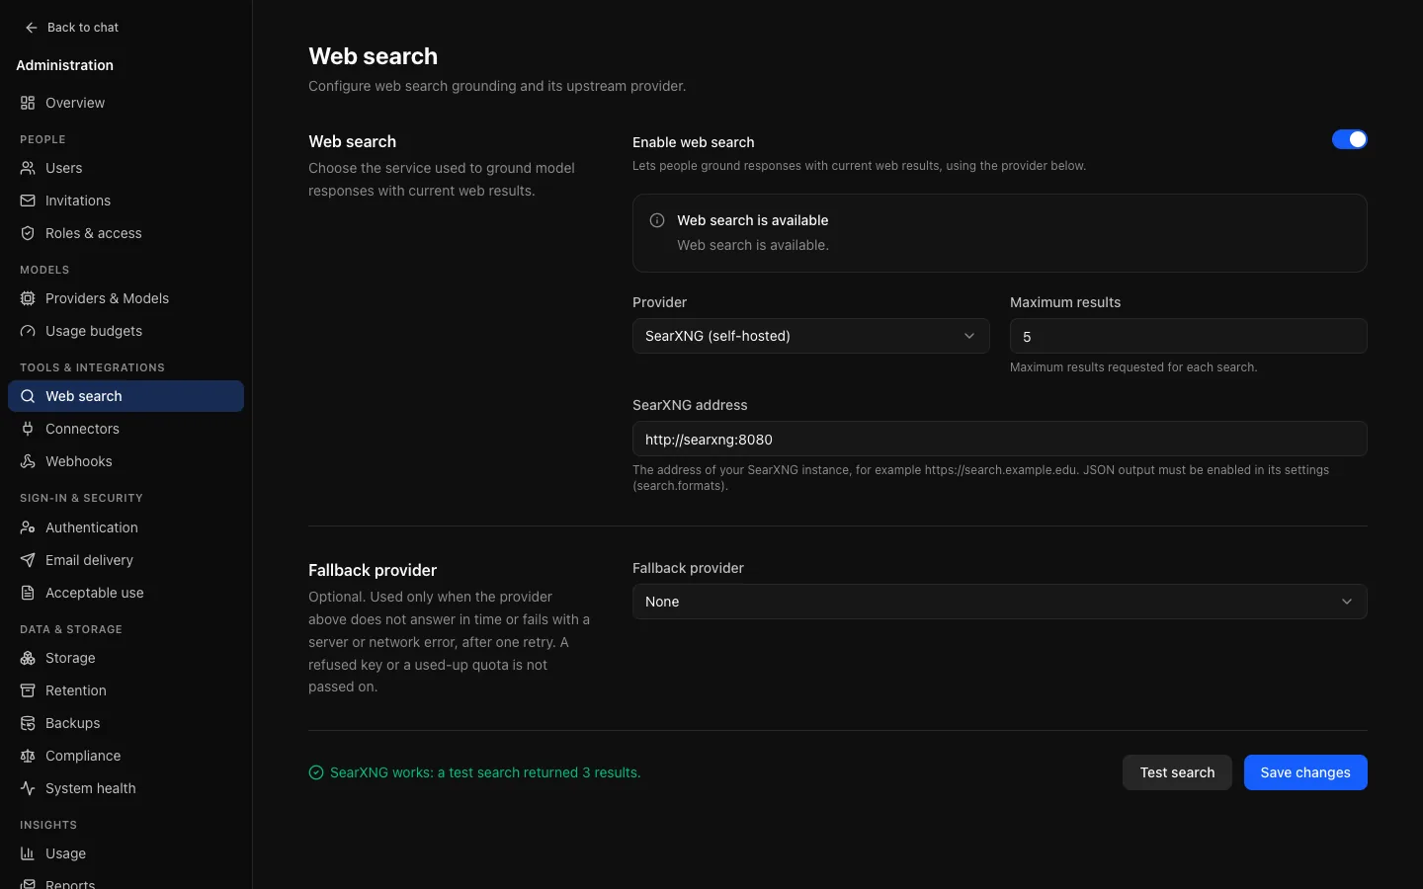Click the Acceptable use document icon
This screenshot has height=889, width=1423.
pos(28,593)
